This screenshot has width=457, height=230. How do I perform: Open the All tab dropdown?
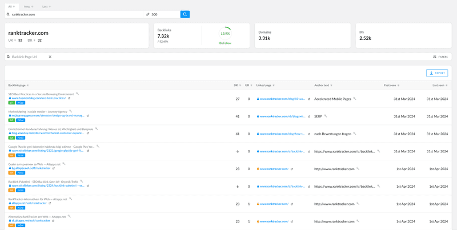click(11, 7)
